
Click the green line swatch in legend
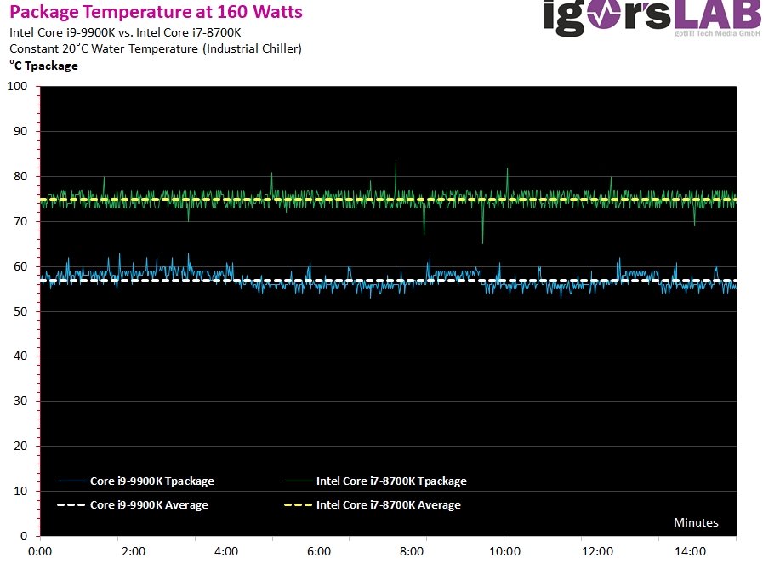click(x=299, y=481)
